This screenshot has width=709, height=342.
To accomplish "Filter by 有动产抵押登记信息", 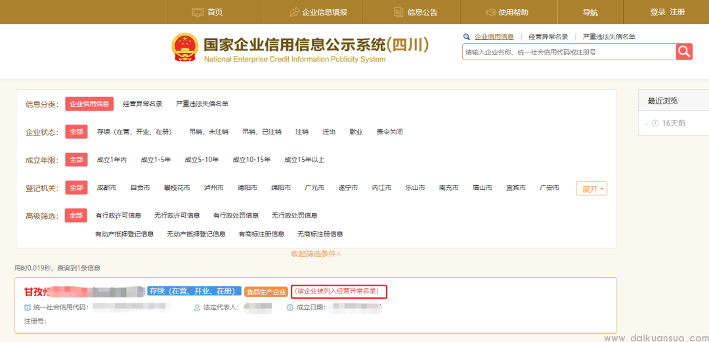I will (x=124, y=234).
